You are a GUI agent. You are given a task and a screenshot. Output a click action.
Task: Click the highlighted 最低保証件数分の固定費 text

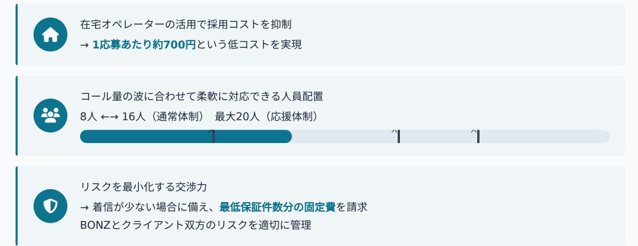coord(278,207)
